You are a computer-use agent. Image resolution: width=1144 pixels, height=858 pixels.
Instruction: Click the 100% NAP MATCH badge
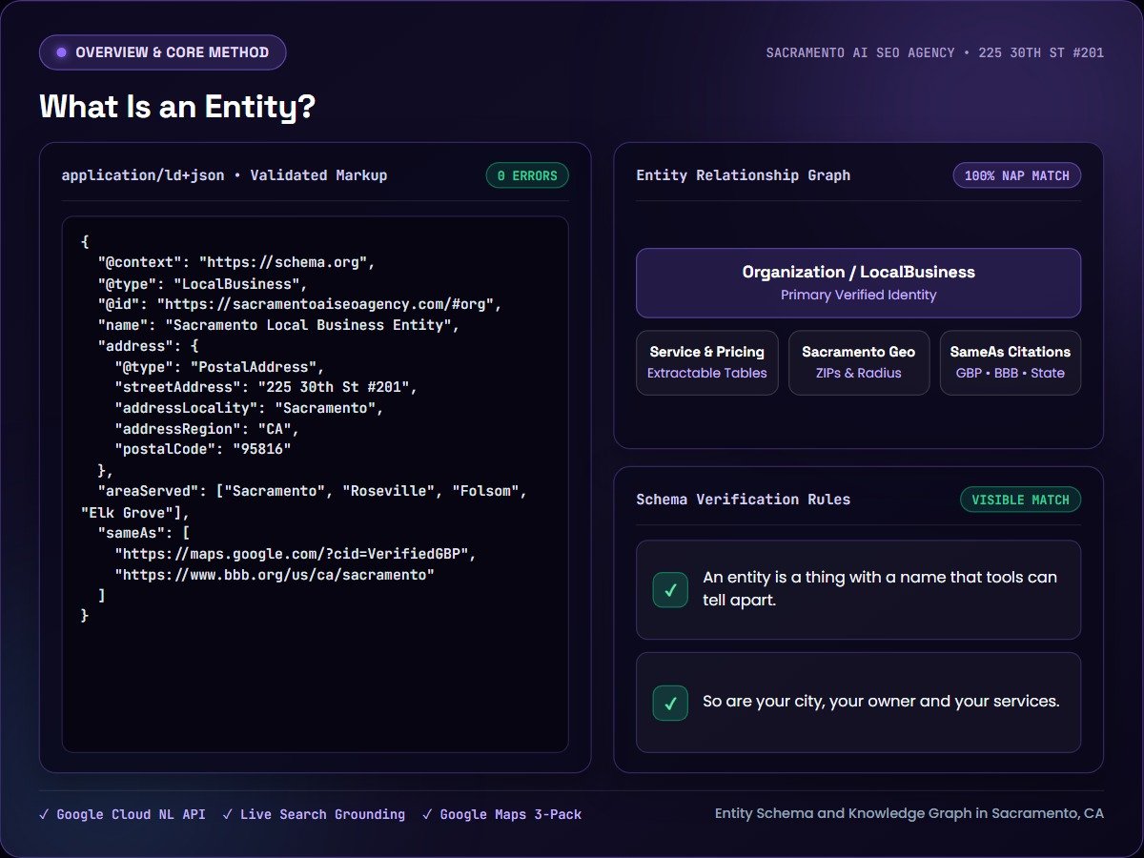point(1016,175)
